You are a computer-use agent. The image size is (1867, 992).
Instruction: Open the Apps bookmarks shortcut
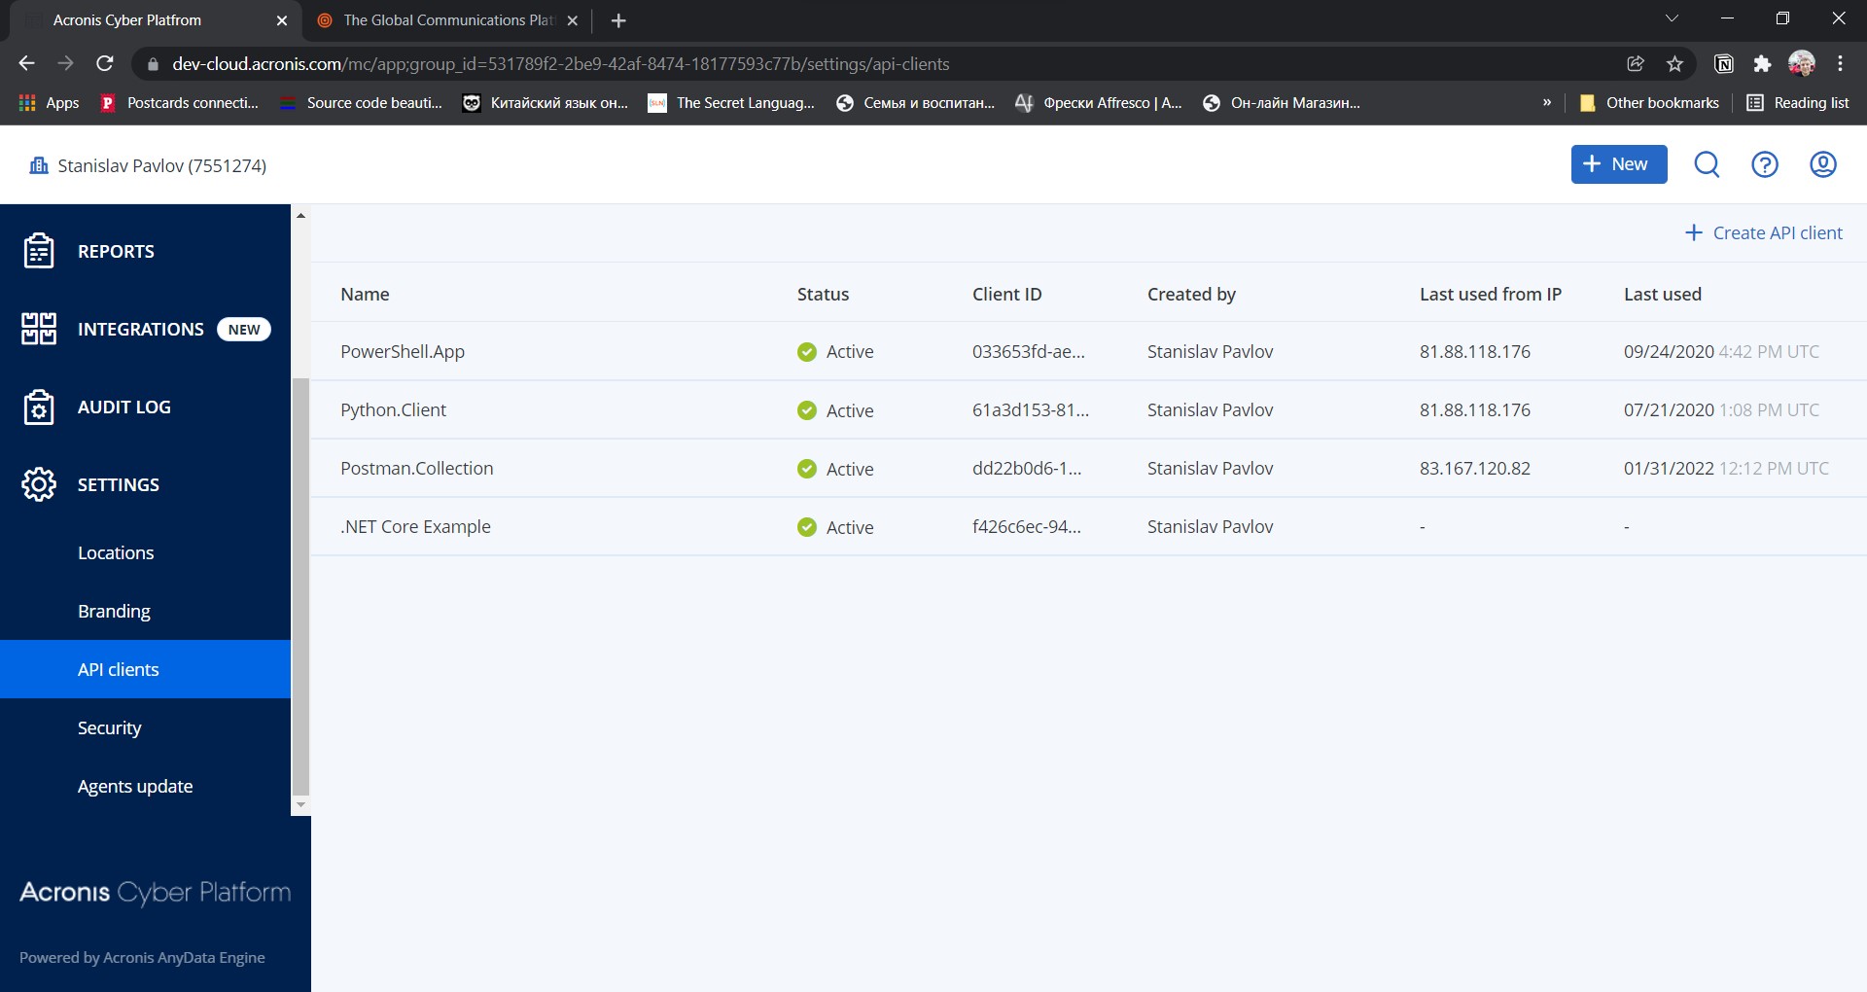coord(49,102)
